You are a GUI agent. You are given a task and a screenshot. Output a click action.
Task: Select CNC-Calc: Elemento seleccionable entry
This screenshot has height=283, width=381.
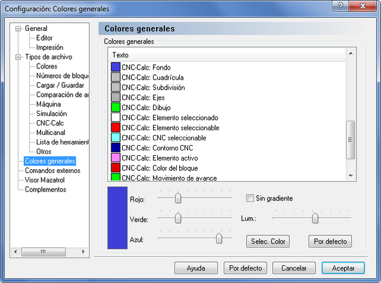coord(170,128)
